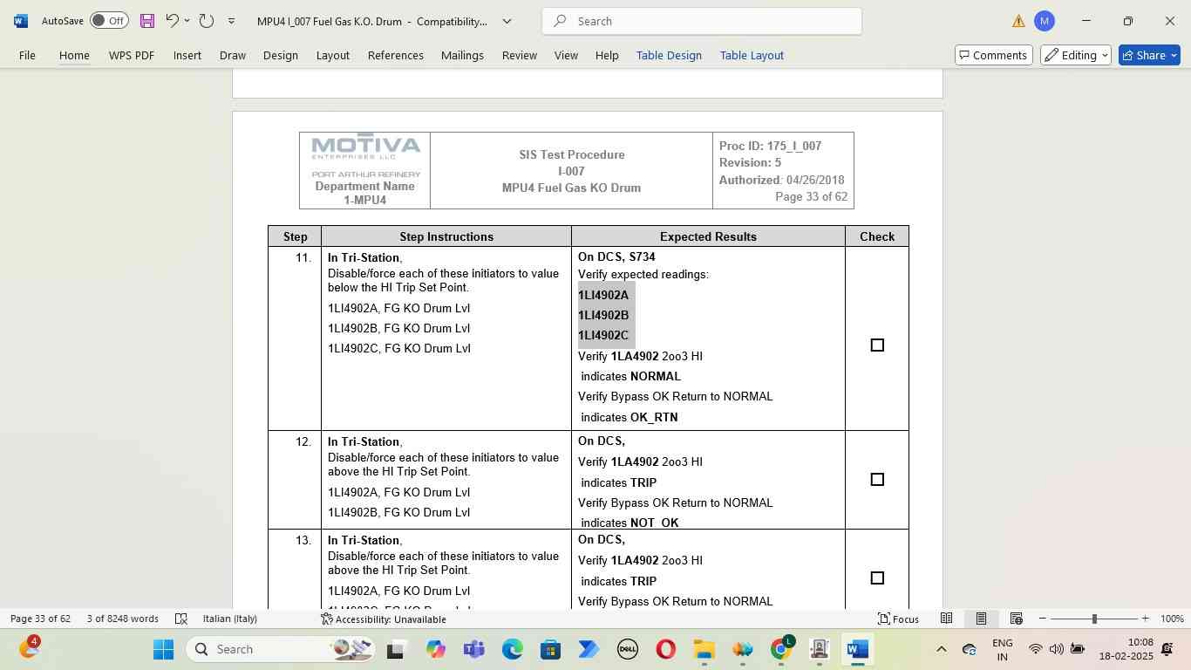Open the Dell app from taskbar
Viewport: 1191px width, 670px height.
627,649
